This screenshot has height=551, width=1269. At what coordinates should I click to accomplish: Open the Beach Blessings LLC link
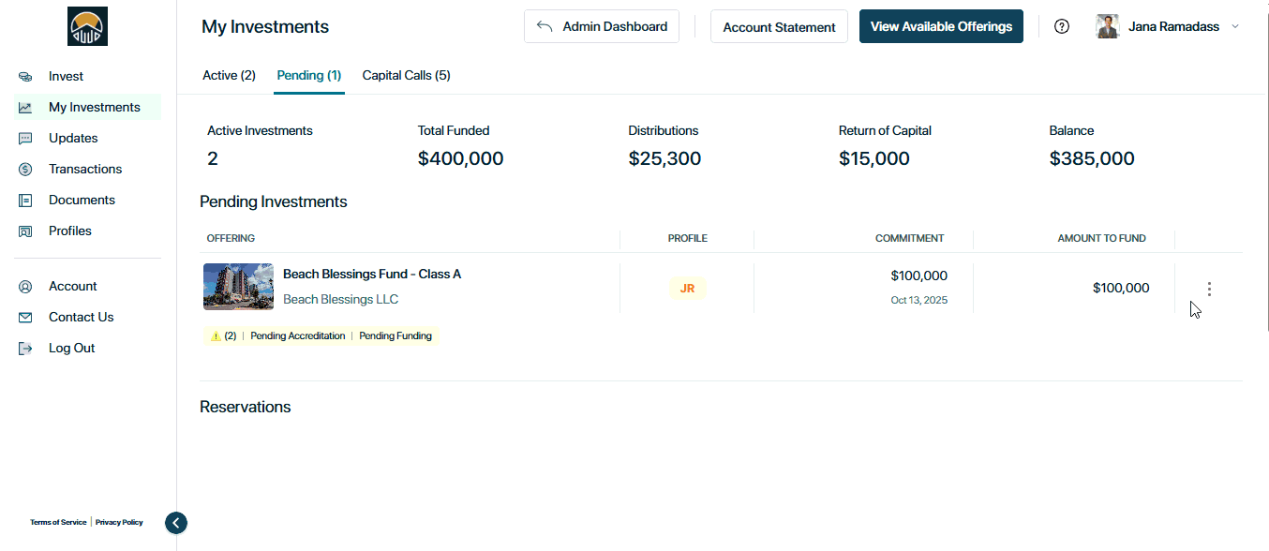pyautogui.click(x=340, y=300)
